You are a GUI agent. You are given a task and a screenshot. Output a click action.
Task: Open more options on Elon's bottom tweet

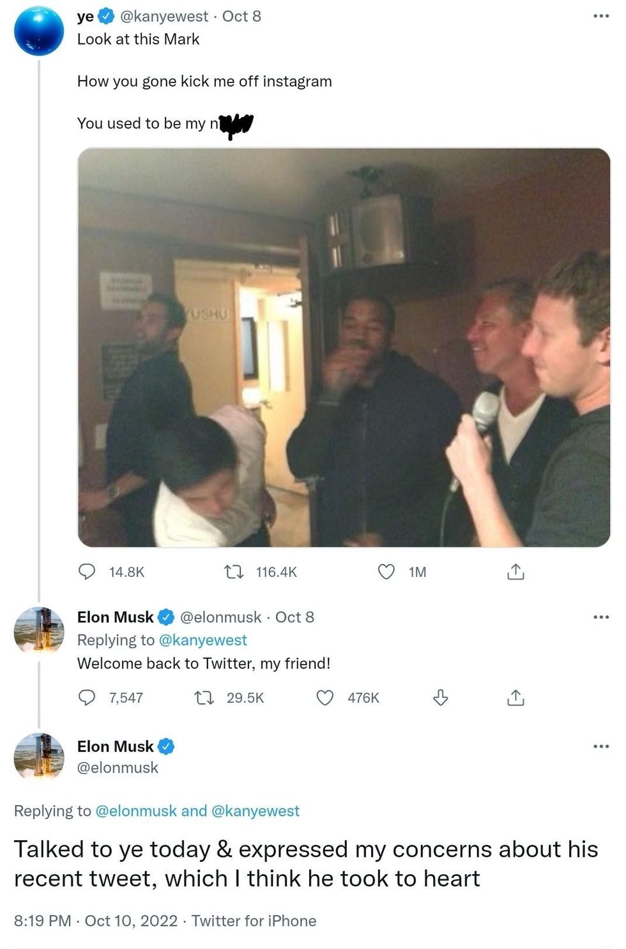pyautogui.click(x=601, y=746)
